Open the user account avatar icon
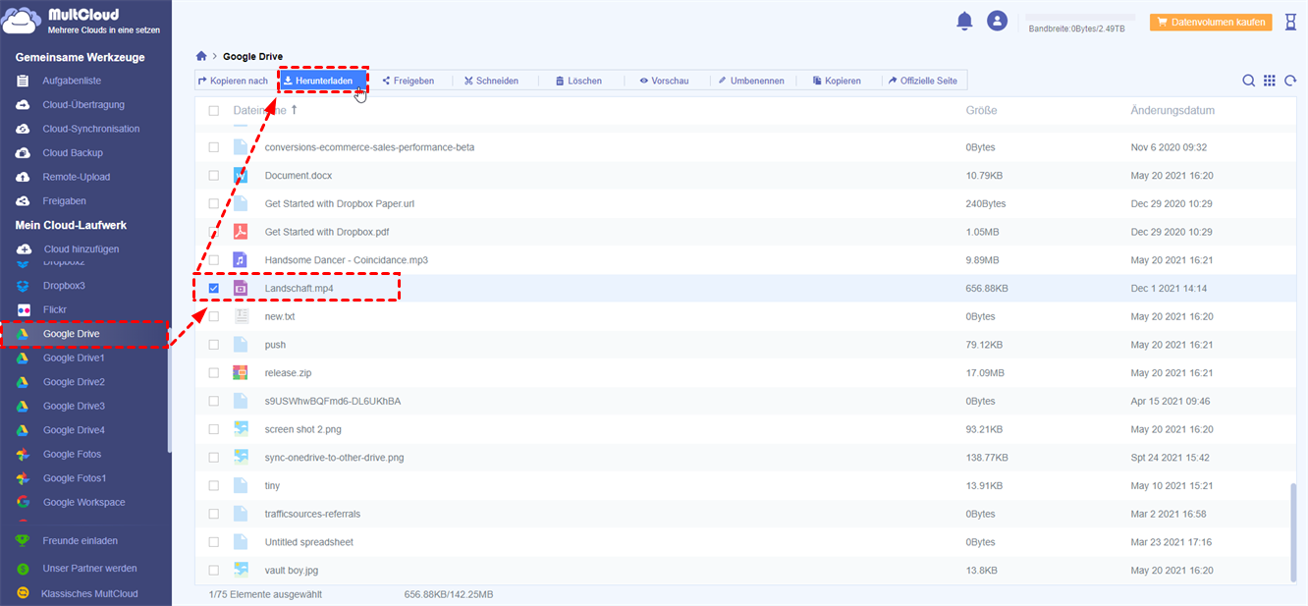The width and height of the screenshot is (1308, 606). [x=998, y=21]
